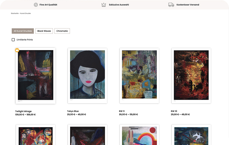Open the Twilight Mirage print image
229x145 pixels.
coord(35,75)
